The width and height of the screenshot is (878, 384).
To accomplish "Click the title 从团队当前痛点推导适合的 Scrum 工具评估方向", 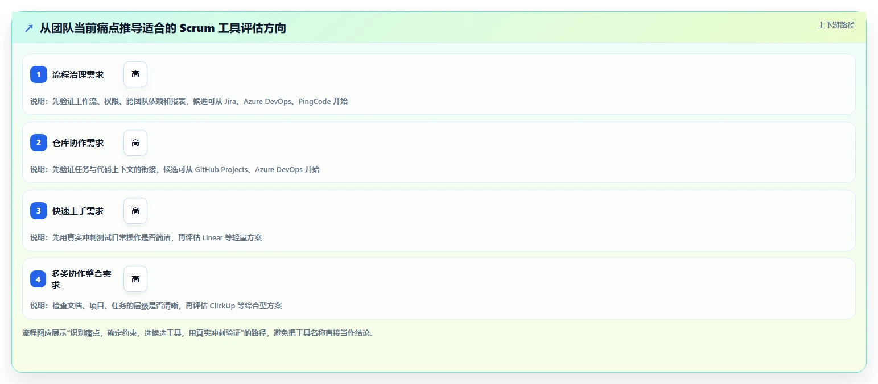I will pos(163,28).
